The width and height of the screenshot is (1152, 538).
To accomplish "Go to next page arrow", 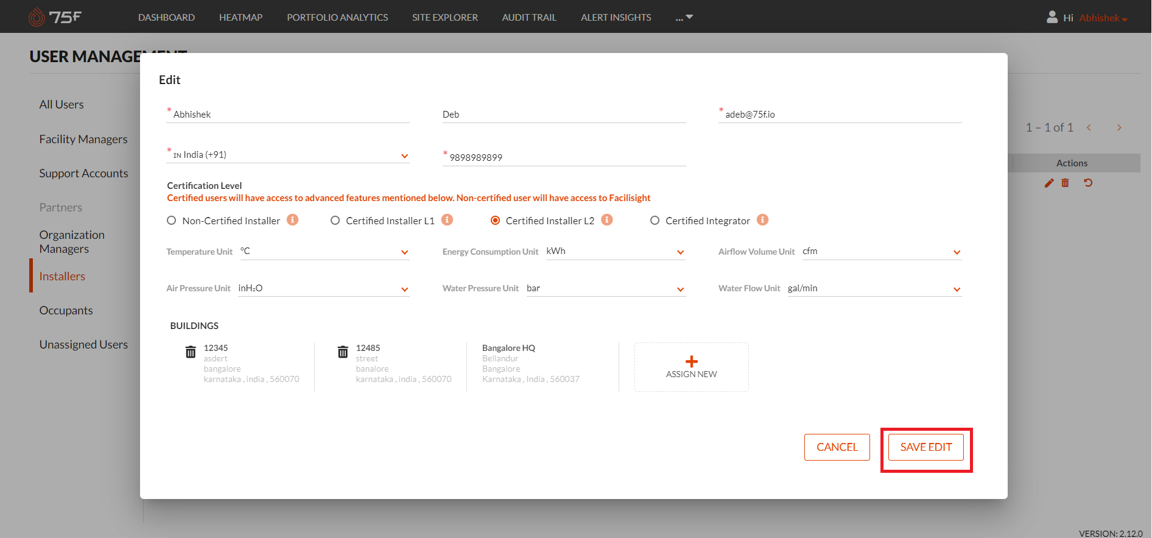I will (1119, 127).
